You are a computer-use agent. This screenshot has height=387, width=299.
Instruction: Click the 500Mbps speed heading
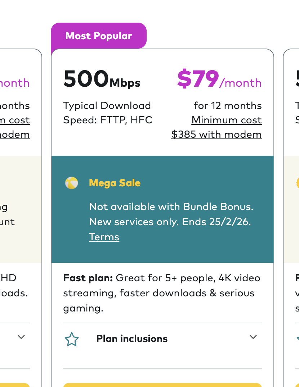click(x=102, y=79)
